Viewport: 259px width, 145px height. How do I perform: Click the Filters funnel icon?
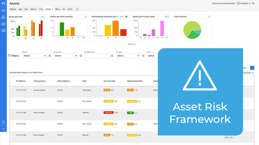[x=9, y=56]
